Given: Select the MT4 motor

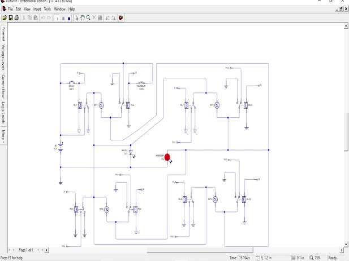Looking at the screenshot, I should pos(217,105).
